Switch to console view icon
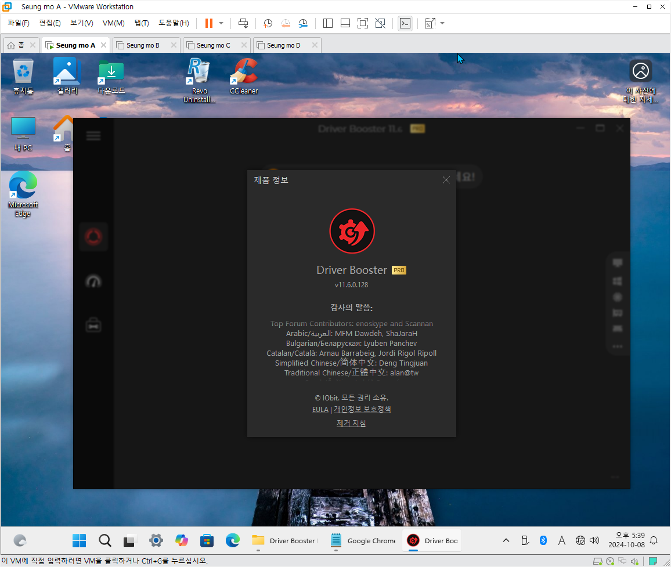671x567 pixels. 405,24
